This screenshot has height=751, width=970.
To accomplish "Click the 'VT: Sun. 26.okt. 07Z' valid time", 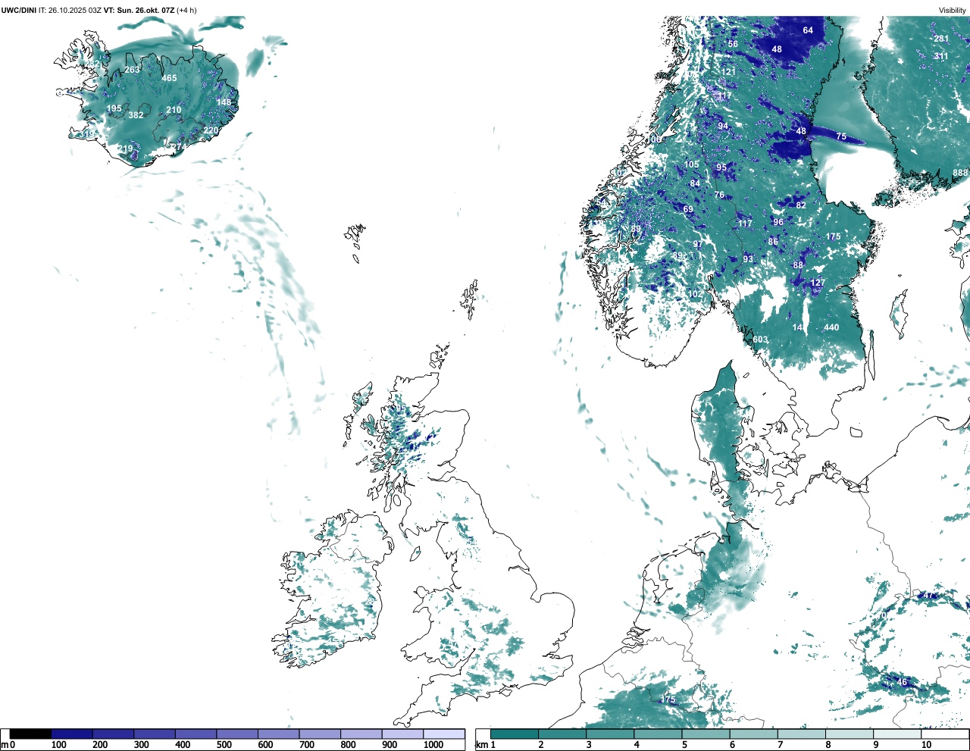I will (139, 10).
